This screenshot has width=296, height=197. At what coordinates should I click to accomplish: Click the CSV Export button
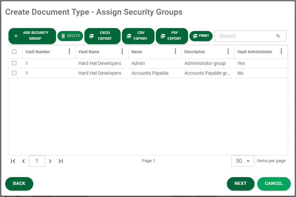(x=138, y=36)
